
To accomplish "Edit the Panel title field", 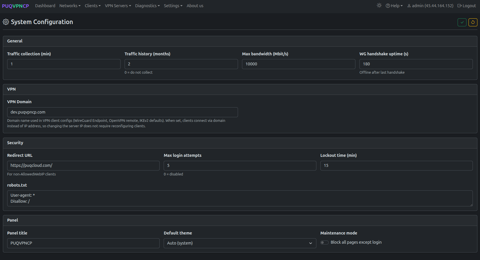I will coord(83,243).
